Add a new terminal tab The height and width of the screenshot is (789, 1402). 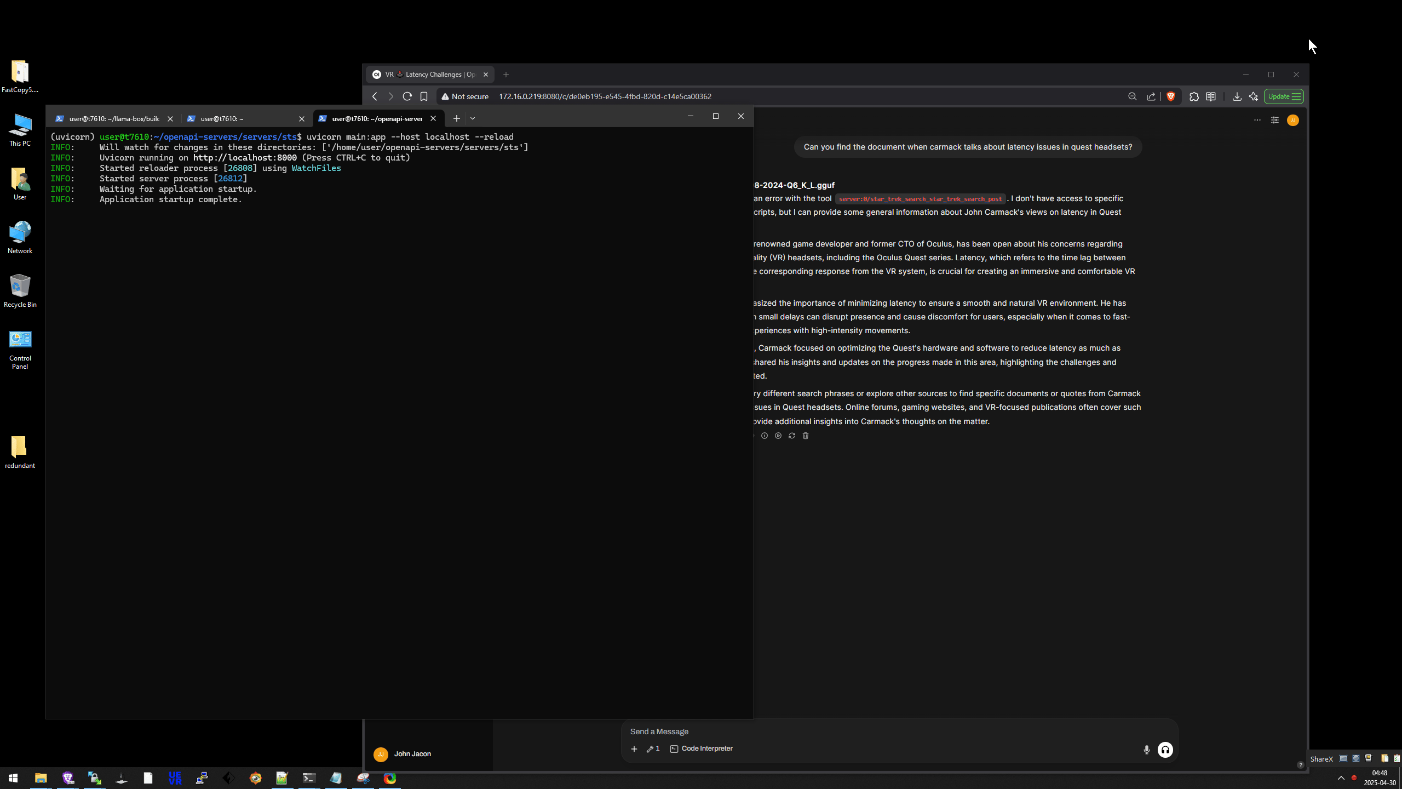[457, 118]
